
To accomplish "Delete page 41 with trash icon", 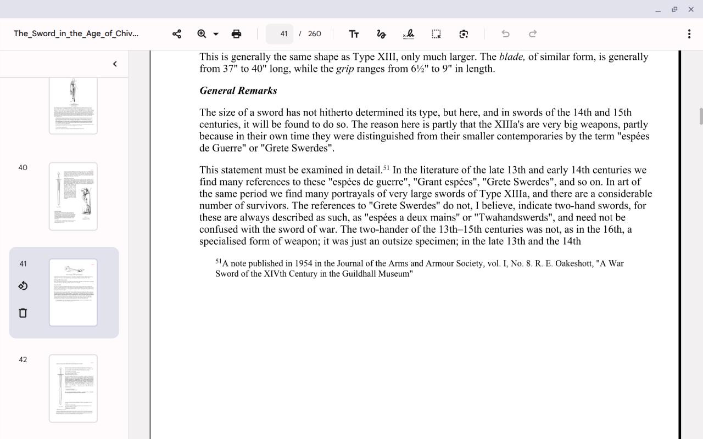I will click(23, 313).
